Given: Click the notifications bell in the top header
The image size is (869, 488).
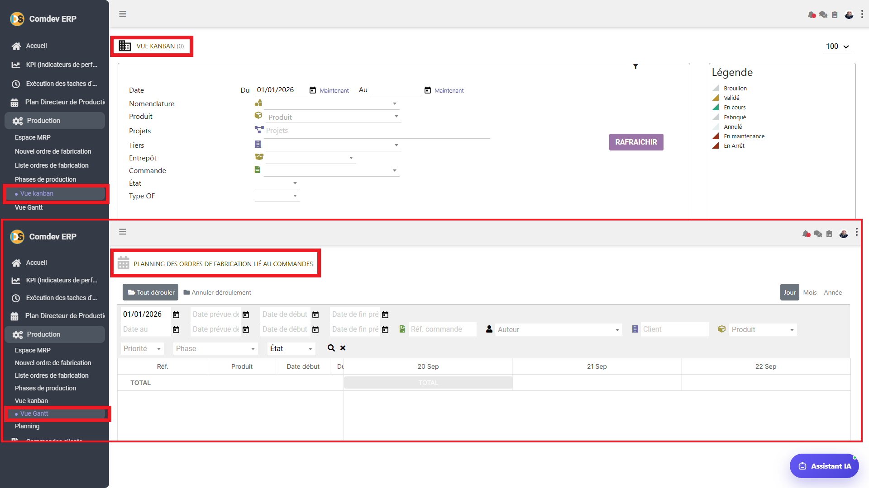Looking at the screenshot, I should (x=812, y=14).
